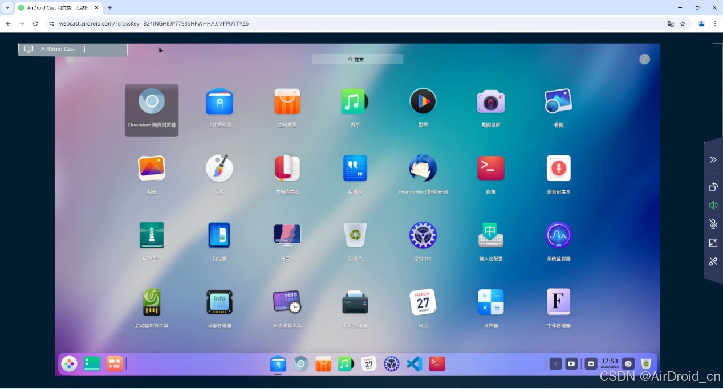This screenshot has width=723, height=389.
Task: Open the terminal icon in the dock
Action: [437, 364]
